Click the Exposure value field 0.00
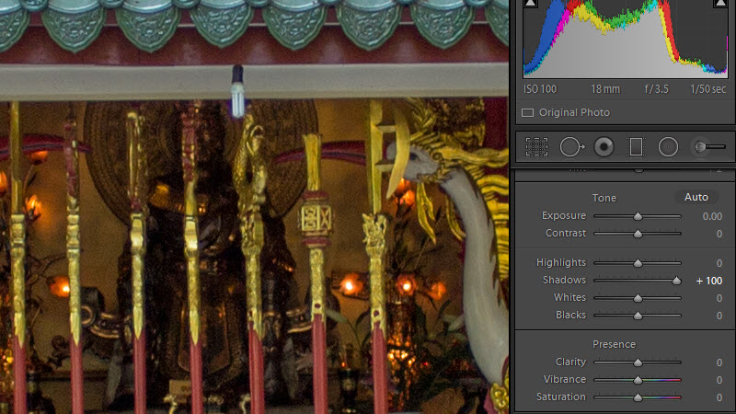736x414 pixels. pos(711,216)
